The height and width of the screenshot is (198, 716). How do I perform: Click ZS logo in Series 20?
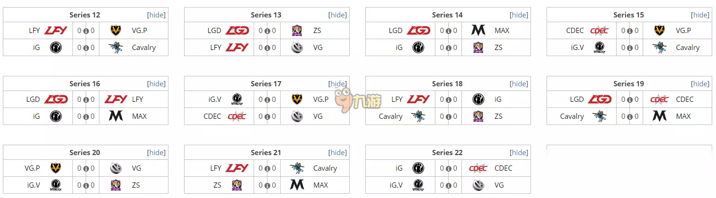116,185
